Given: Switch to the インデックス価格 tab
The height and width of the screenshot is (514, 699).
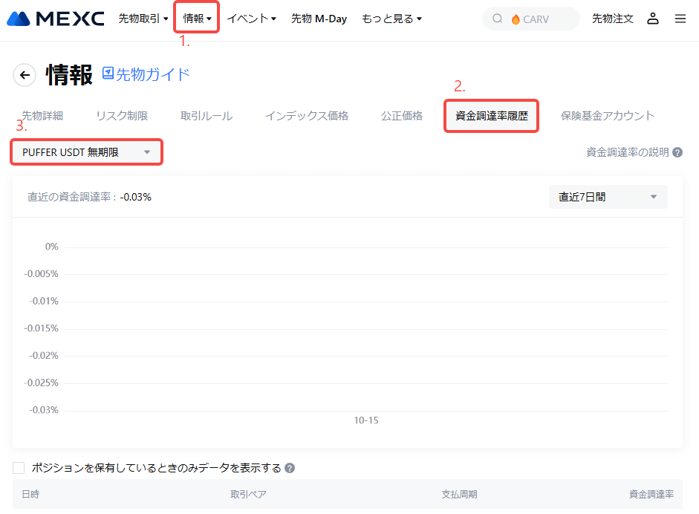Looking at the screenshot, I should (307, 116).
